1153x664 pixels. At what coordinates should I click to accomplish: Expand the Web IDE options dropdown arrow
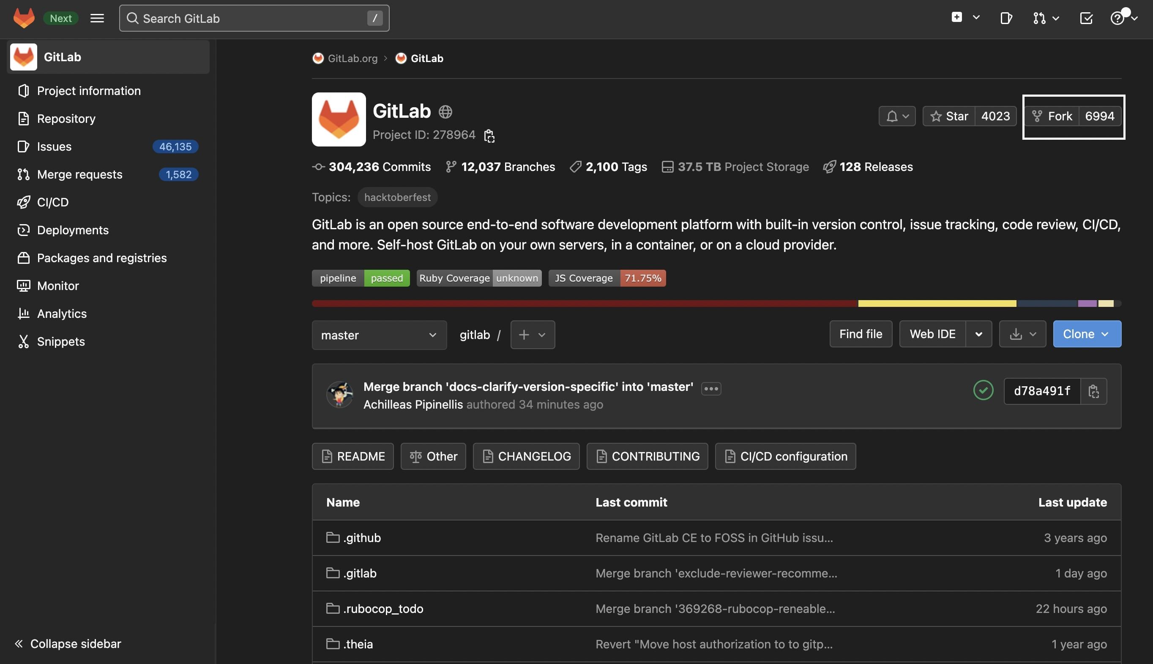click(x=978, y=334)
